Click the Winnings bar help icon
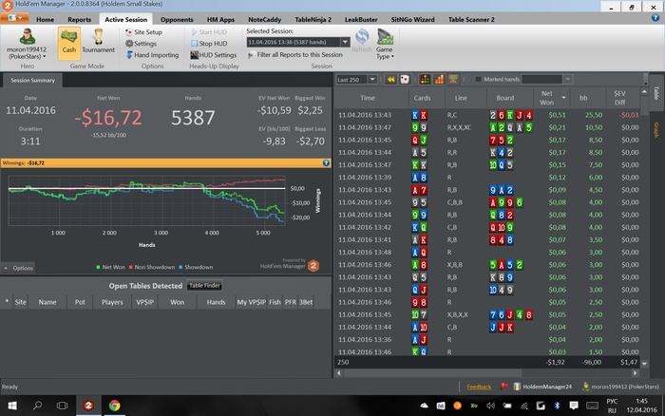The height and width of the screenshot is (416, 665). click(326, 162)
